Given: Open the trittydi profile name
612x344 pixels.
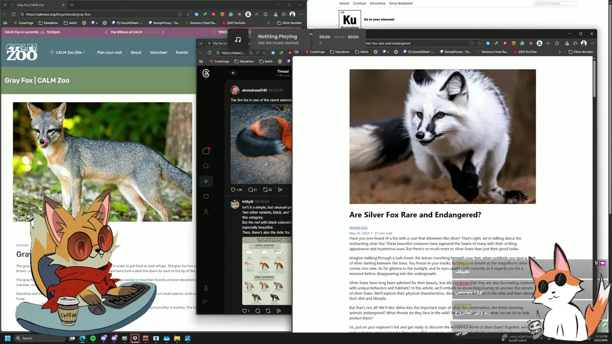Looking at the screenshot, I should 248,202.
